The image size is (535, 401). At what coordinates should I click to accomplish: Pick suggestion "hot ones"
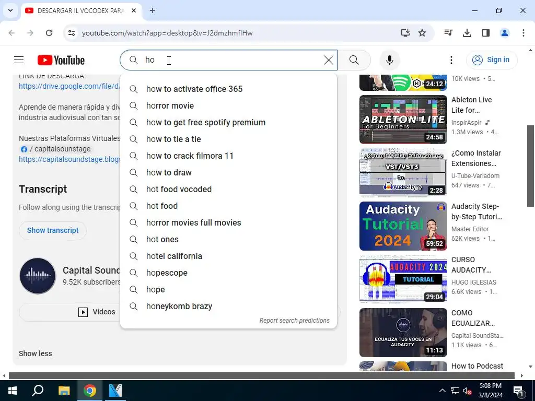pyautogui.click(x=229, y=239)
